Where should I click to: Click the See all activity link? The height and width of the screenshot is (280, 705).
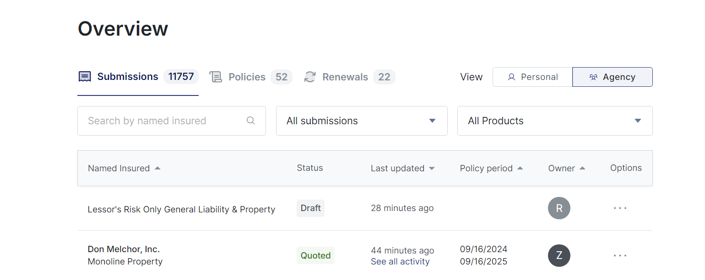click(x=400, y=262)
